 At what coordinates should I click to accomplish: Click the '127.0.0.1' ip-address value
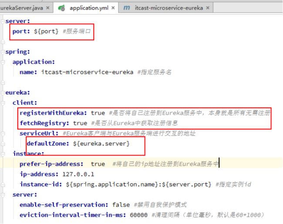point(78,174)
